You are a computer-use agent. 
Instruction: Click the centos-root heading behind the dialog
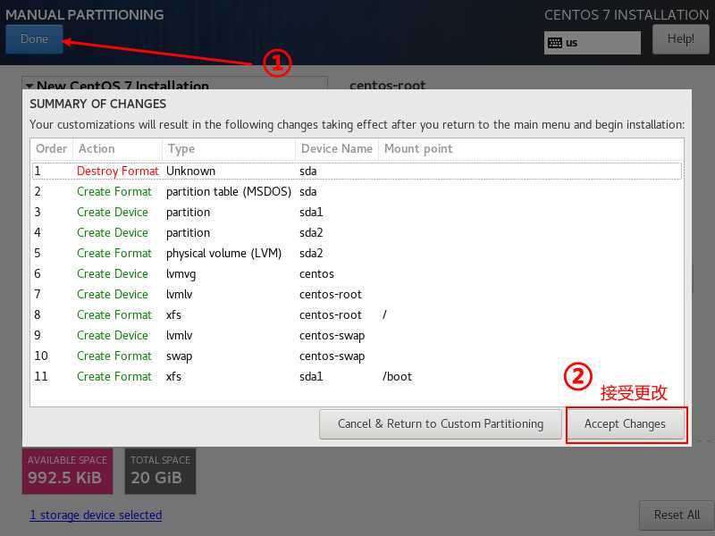[x=388, y=85]
